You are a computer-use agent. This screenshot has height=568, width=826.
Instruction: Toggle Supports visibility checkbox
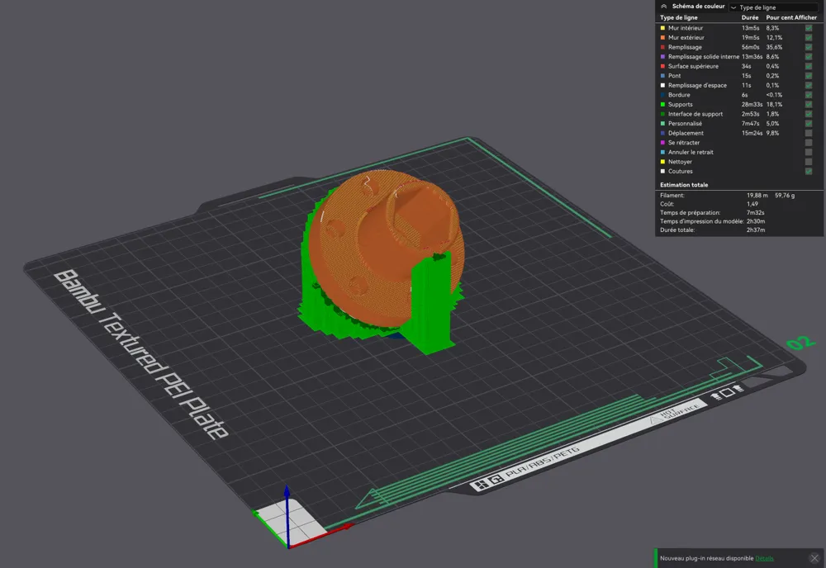point(809,104)
